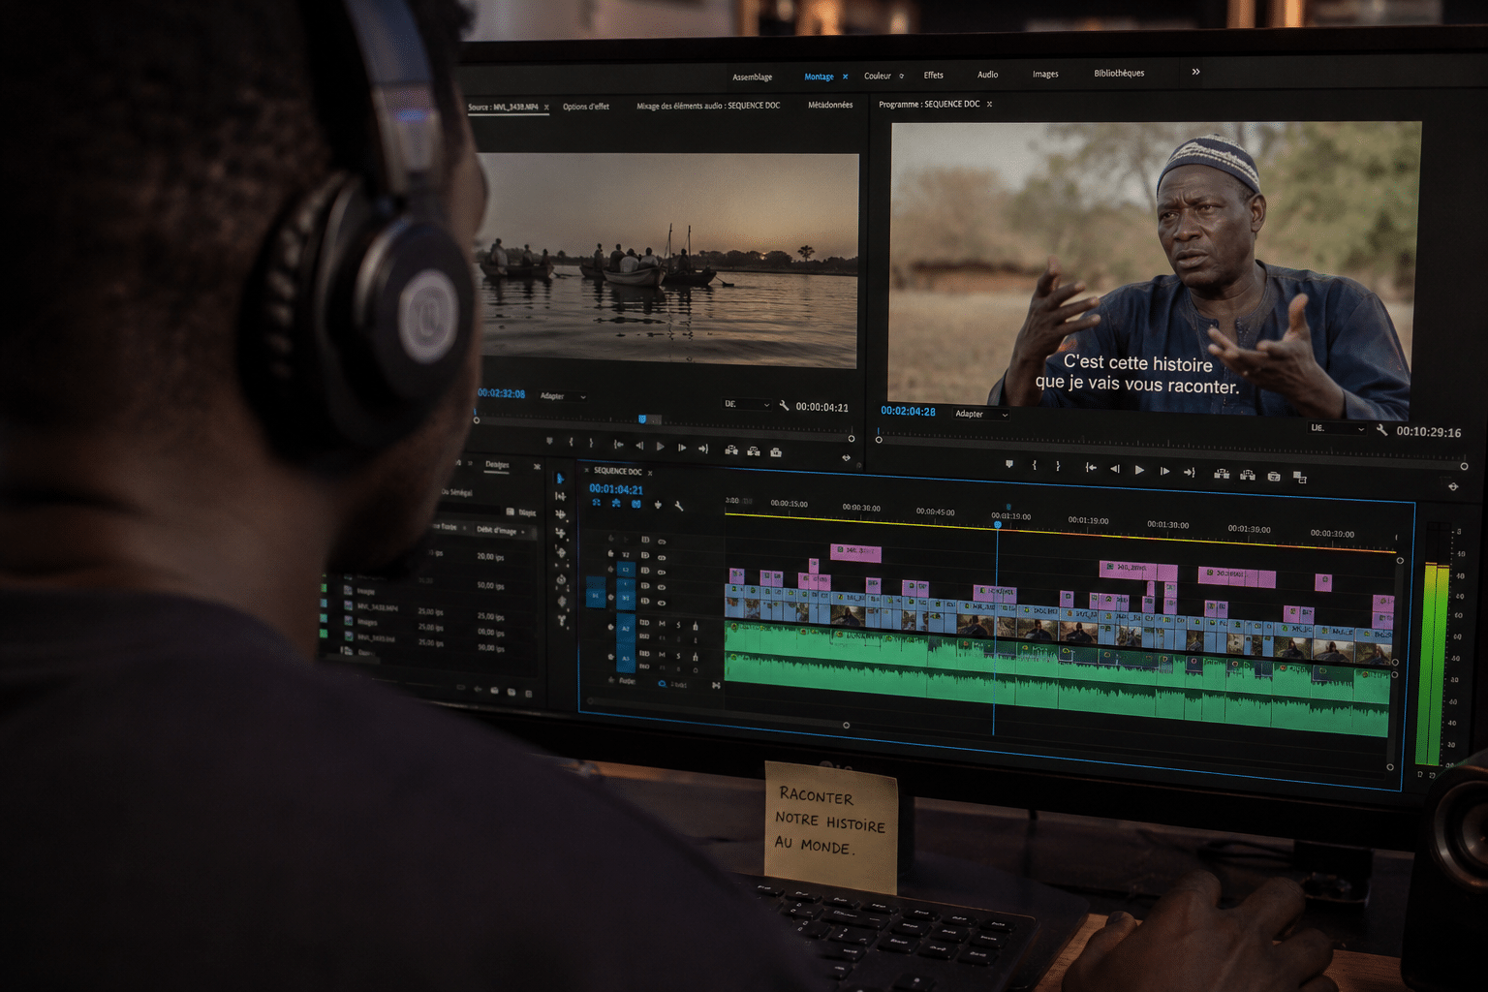1488x992 pixels.
Task: Play the Program monitor sequence
Action: 1139,470
